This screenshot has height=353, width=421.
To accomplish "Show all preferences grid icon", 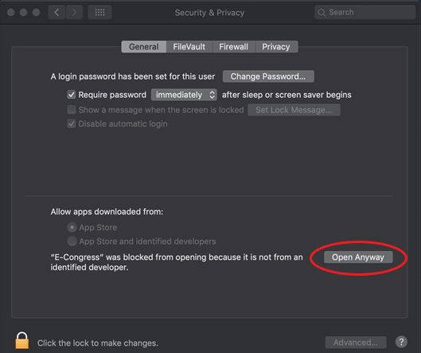I will coord(100,13).
